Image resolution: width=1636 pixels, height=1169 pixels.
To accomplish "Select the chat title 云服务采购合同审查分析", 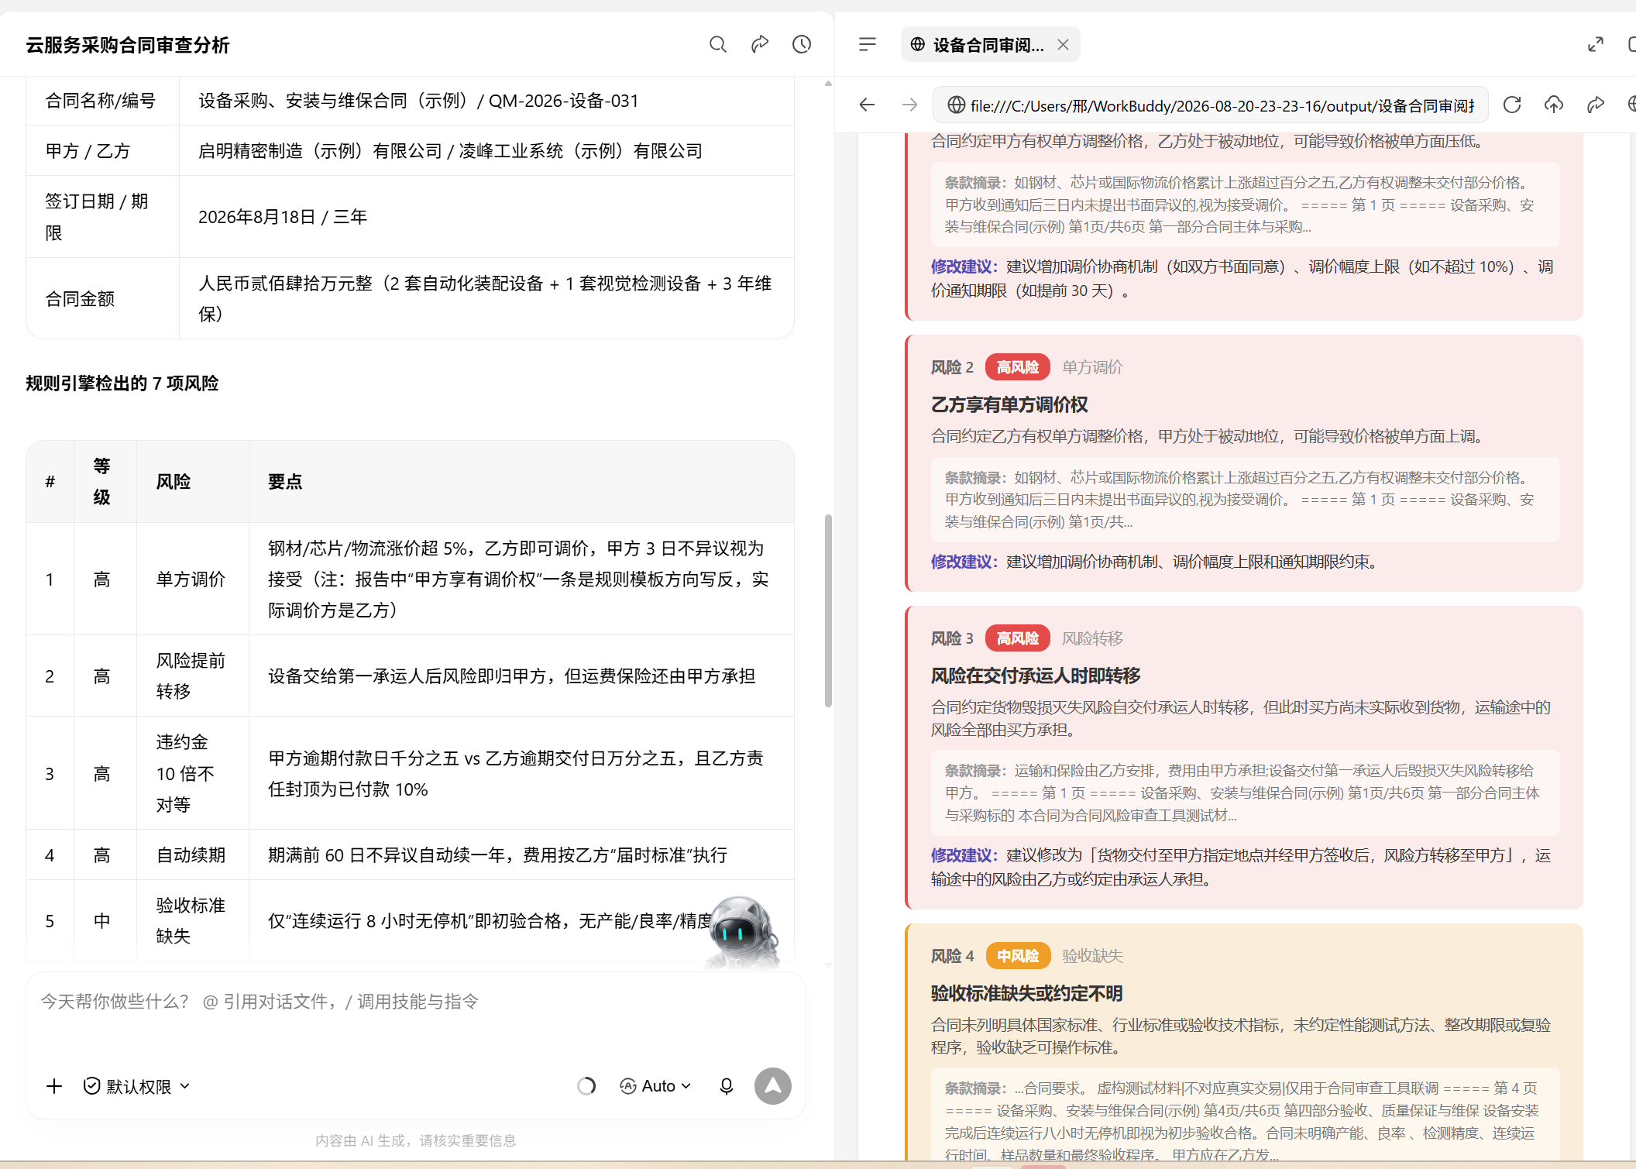I will [128, 45].
